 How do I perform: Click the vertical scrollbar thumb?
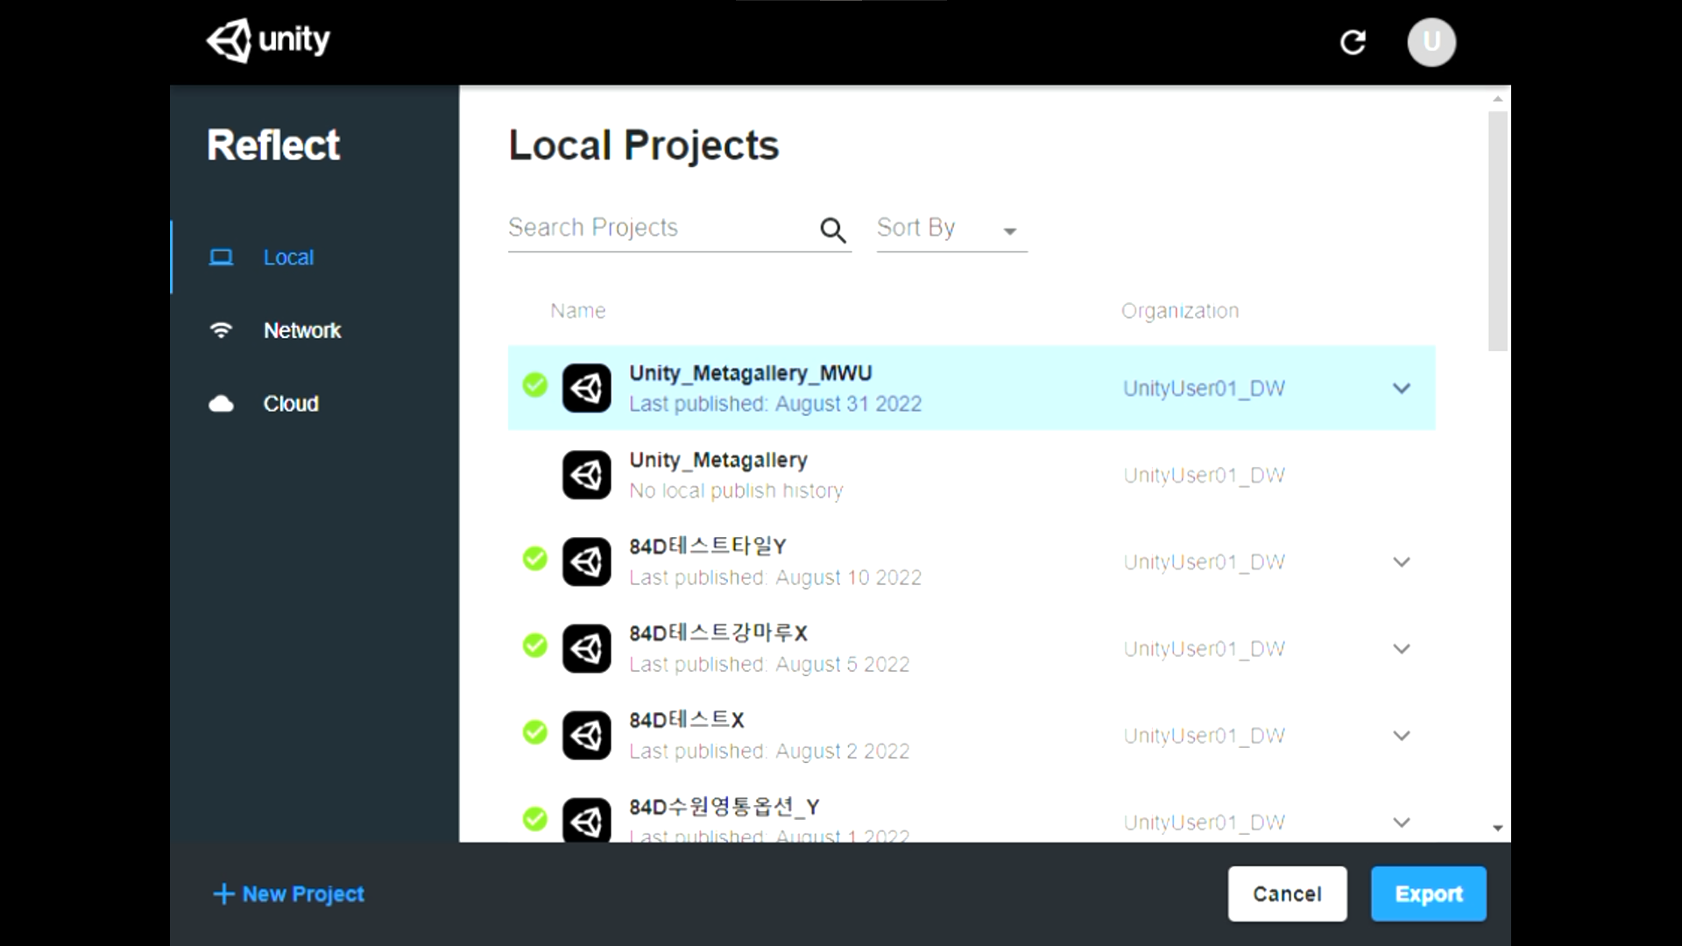[x=1497, y=231]
